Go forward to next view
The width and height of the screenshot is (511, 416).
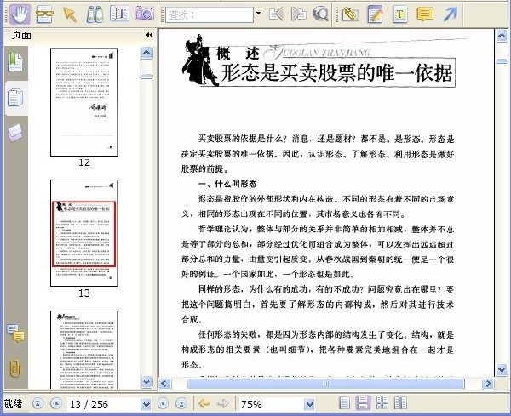[223, 404]
